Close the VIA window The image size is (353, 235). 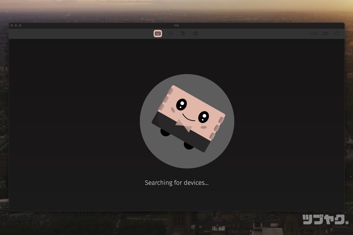tap(12, 26)
